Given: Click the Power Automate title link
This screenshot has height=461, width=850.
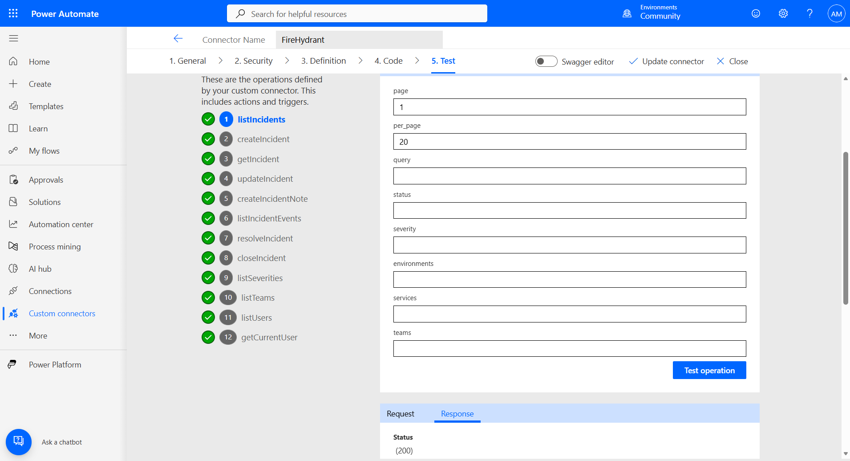Looking at the screenshot, I should tap(65, 14).
